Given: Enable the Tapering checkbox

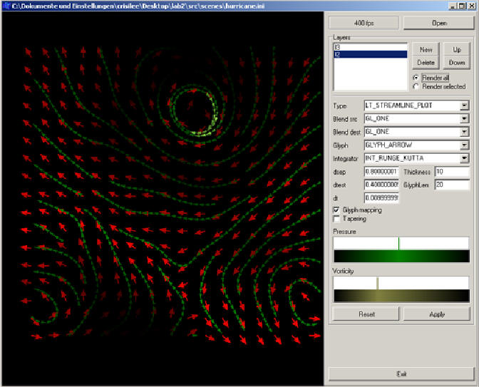Looking at the screenshot, I should coord(337,219).
